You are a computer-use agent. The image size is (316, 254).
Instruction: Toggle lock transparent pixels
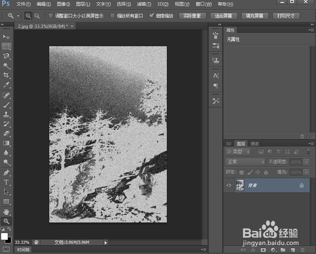241,172
